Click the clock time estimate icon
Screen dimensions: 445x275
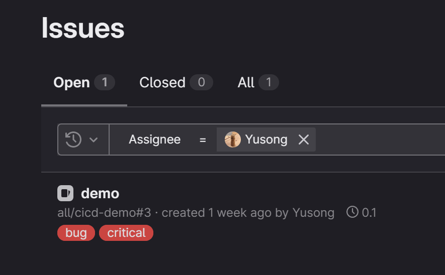point(352,212)
